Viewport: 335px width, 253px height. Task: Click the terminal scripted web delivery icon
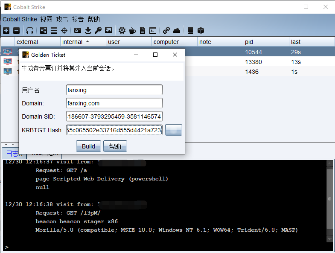click(x=153, y=31)
